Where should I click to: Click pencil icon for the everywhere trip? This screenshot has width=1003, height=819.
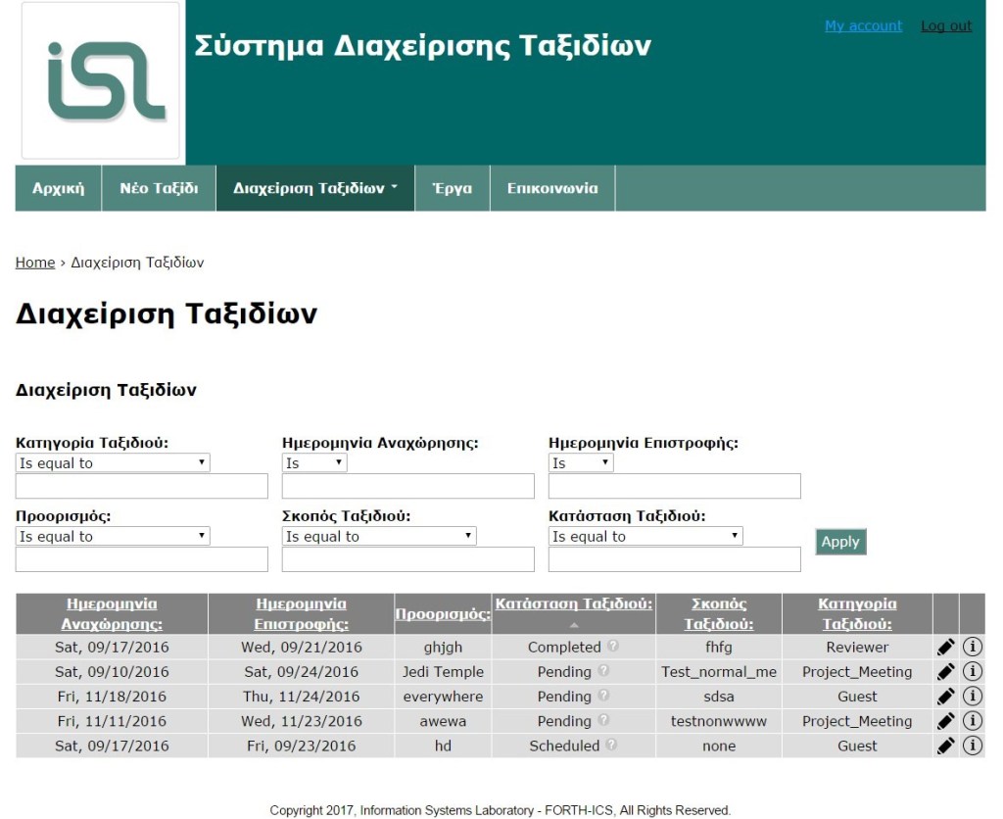pos(945,697)
